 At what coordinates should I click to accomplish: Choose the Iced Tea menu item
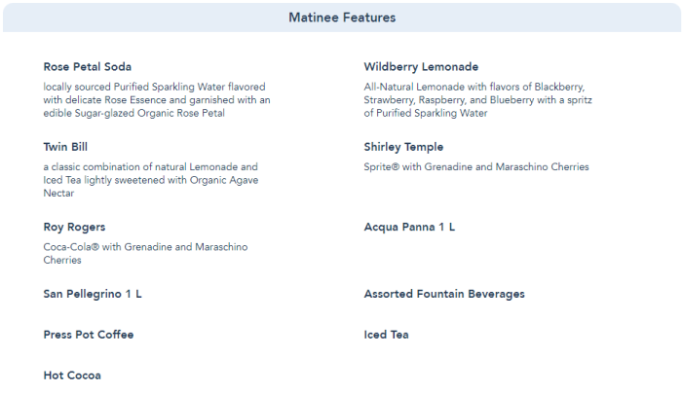[x=386, y=335]
